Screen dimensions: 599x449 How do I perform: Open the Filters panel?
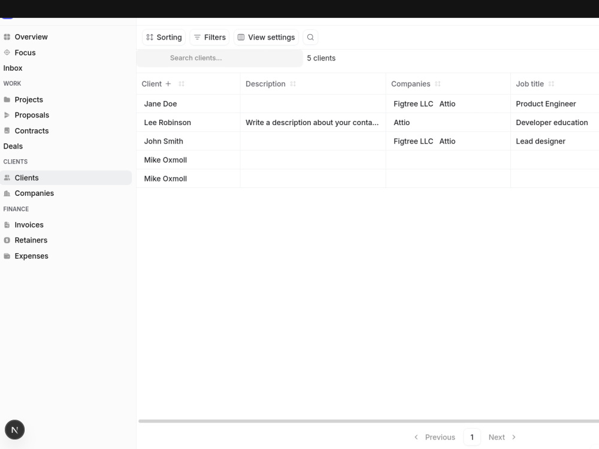click(209, 37)
